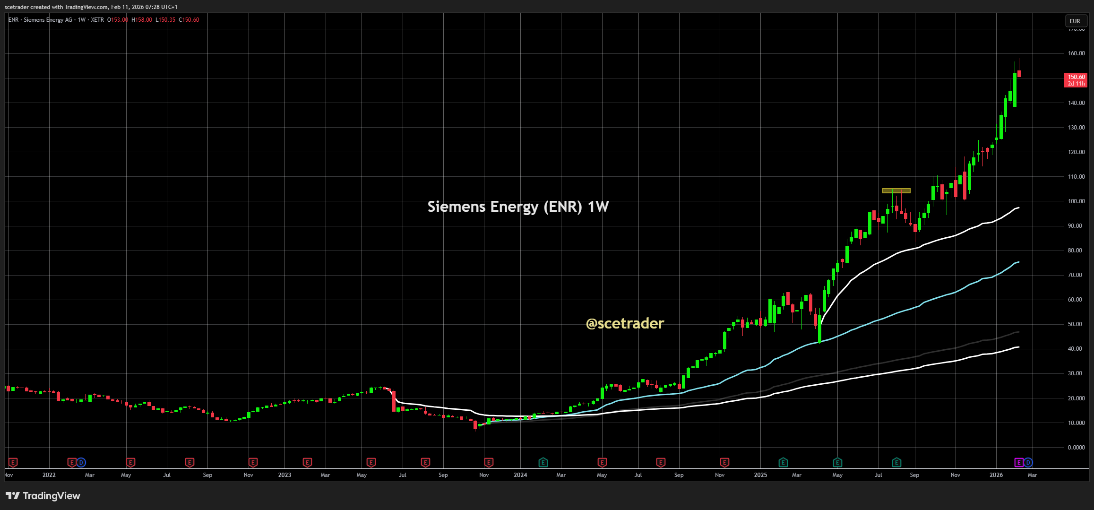Open the red earnings marker at Nov 2024
The height and width of the screenshot is (510, 1094).
724,462
